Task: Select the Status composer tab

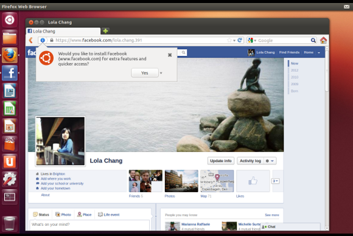Action: (x=41, y=214)
